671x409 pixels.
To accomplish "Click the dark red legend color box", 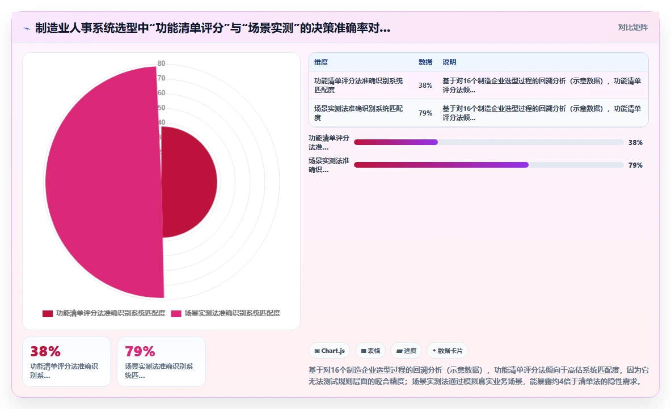I will 48,314.
